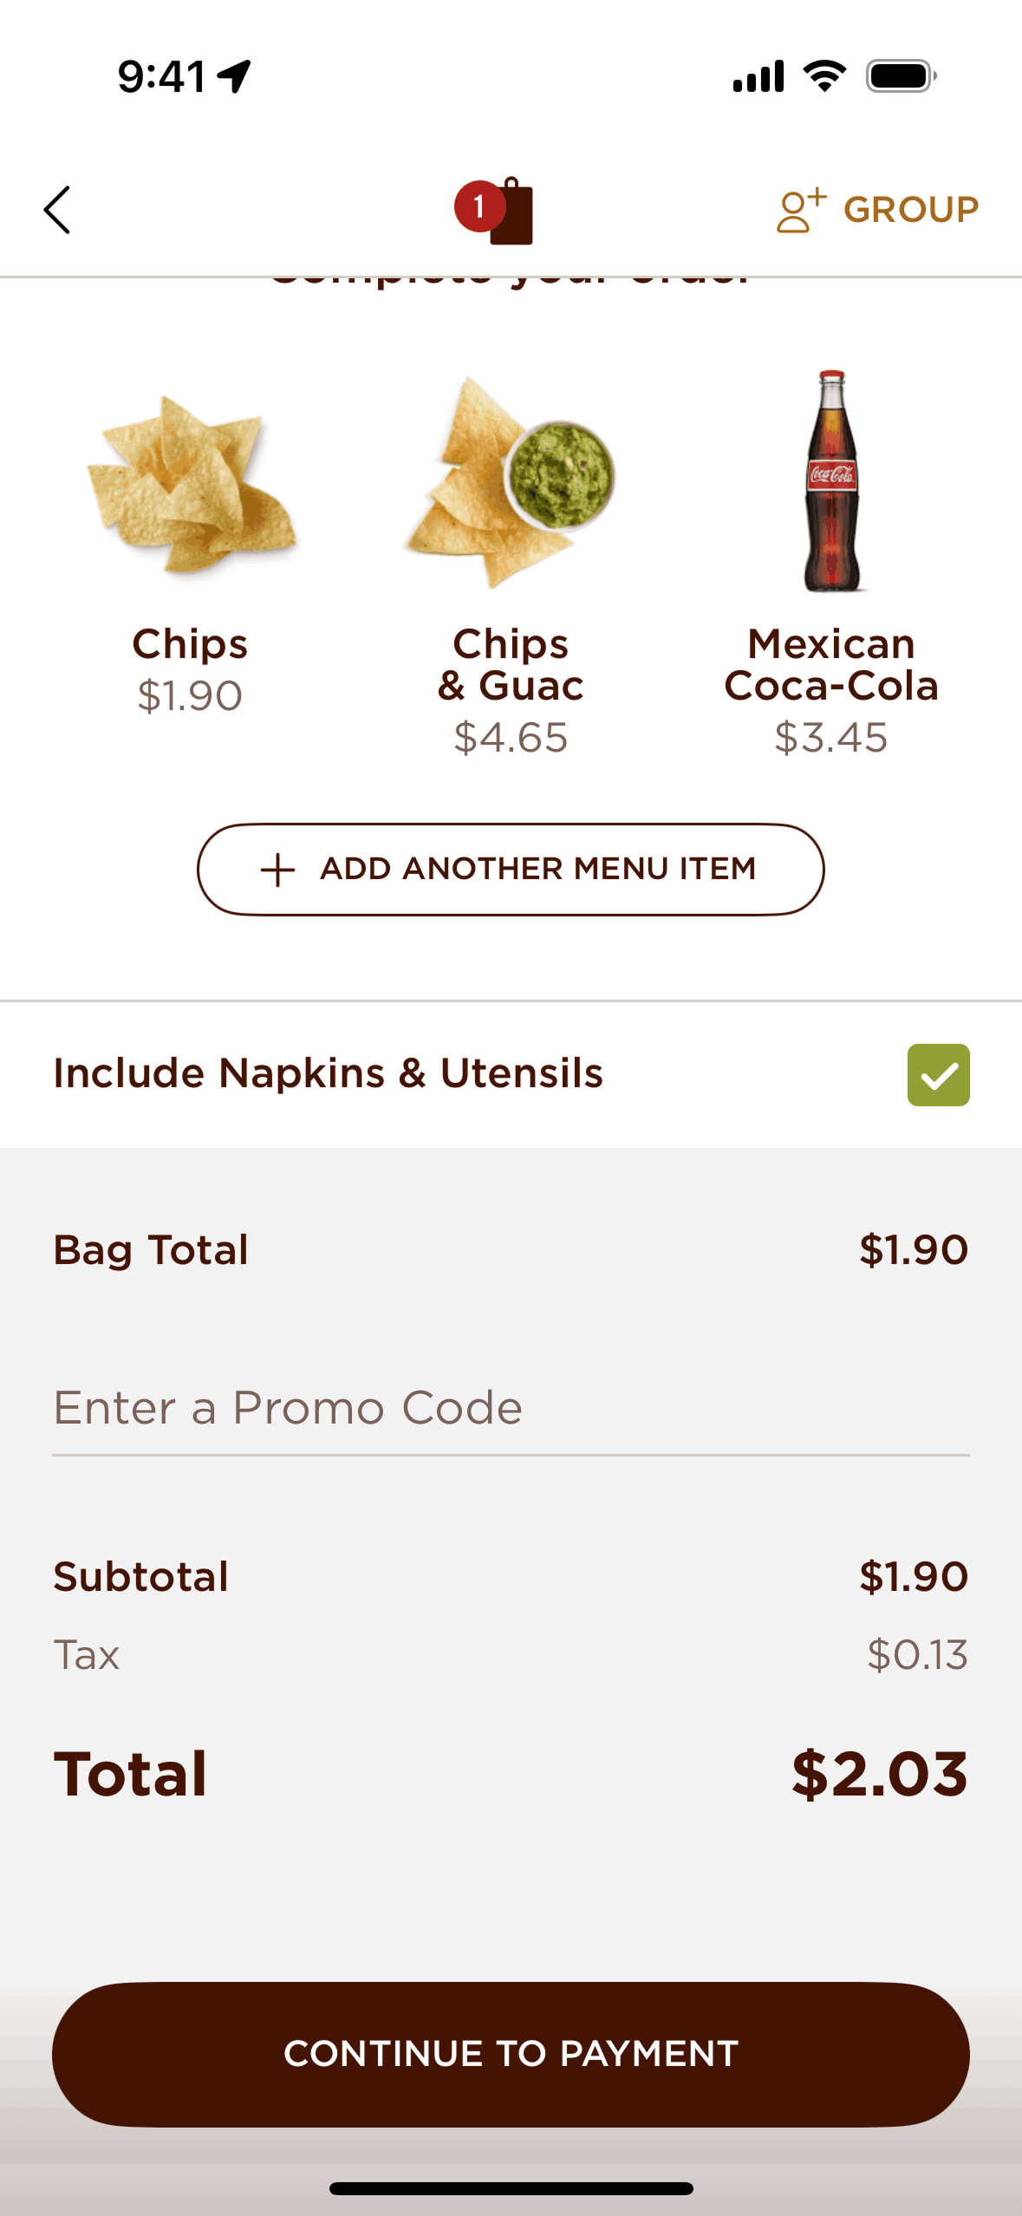Tap the Chips $1.90 label
Viewport: 1022px width, 2216px height.
[190, 669]
